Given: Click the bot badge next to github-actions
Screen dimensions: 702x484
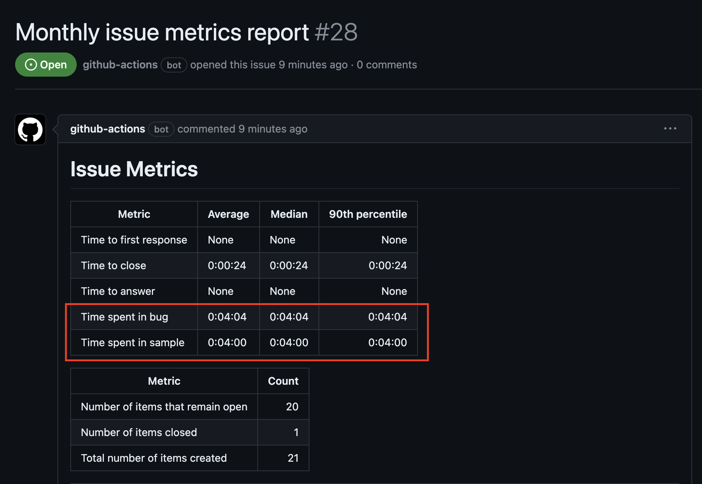Looking at the screenshot, I should click(x=174, y=65).
